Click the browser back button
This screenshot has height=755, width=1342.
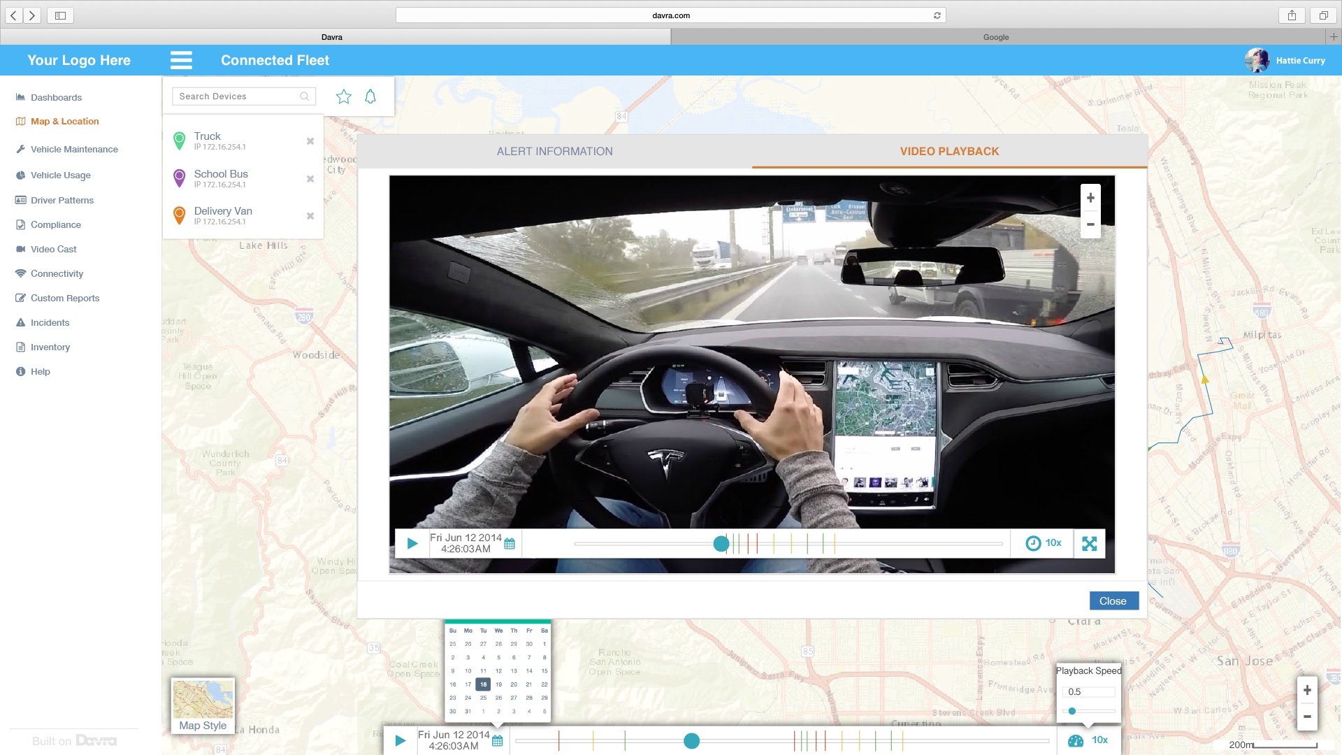pyautogui.click(x=13, y=15)
